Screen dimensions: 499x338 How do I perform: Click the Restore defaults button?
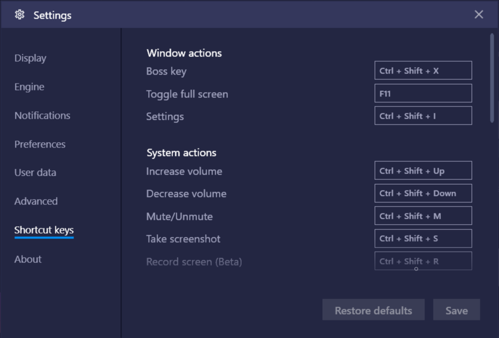[373, 310]
